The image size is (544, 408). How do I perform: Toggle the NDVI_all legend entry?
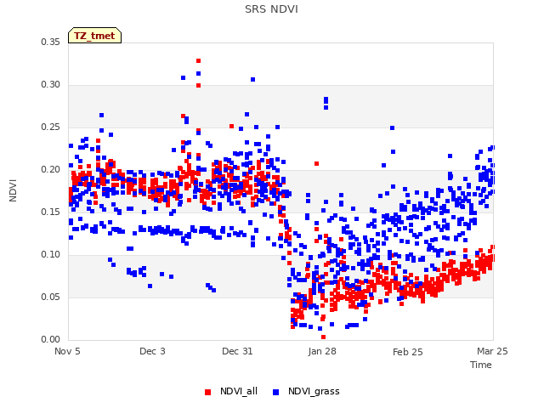(x=231, y=391)
